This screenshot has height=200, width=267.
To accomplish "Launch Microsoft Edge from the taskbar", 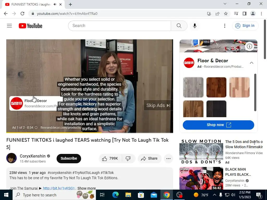I will click(115, 195).
